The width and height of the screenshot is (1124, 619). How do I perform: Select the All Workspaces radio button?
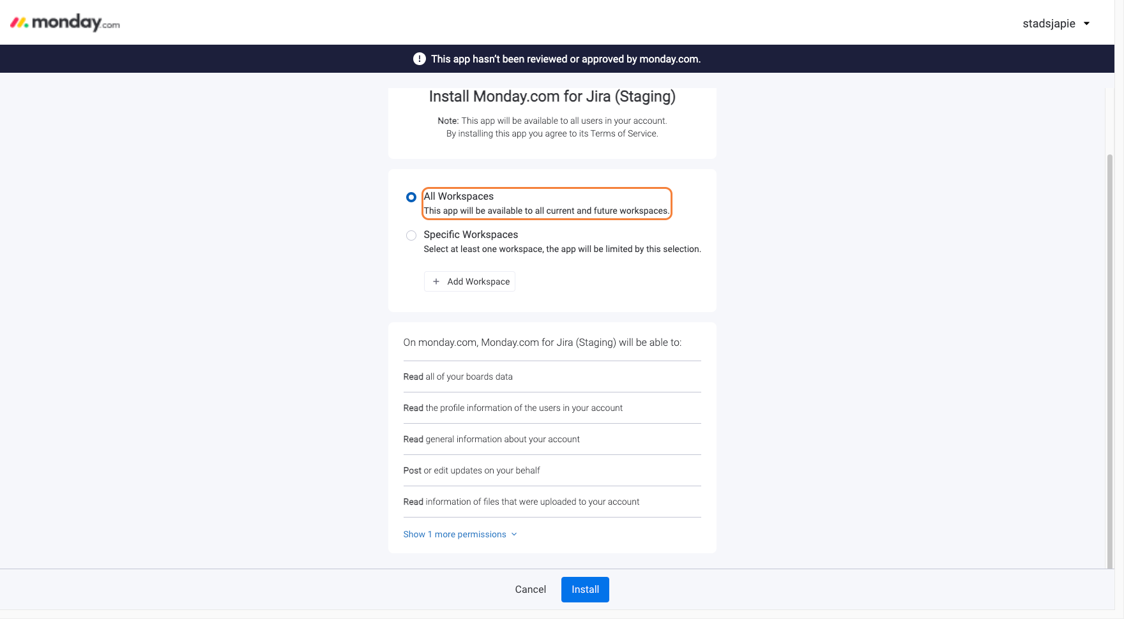pos(411,197)
